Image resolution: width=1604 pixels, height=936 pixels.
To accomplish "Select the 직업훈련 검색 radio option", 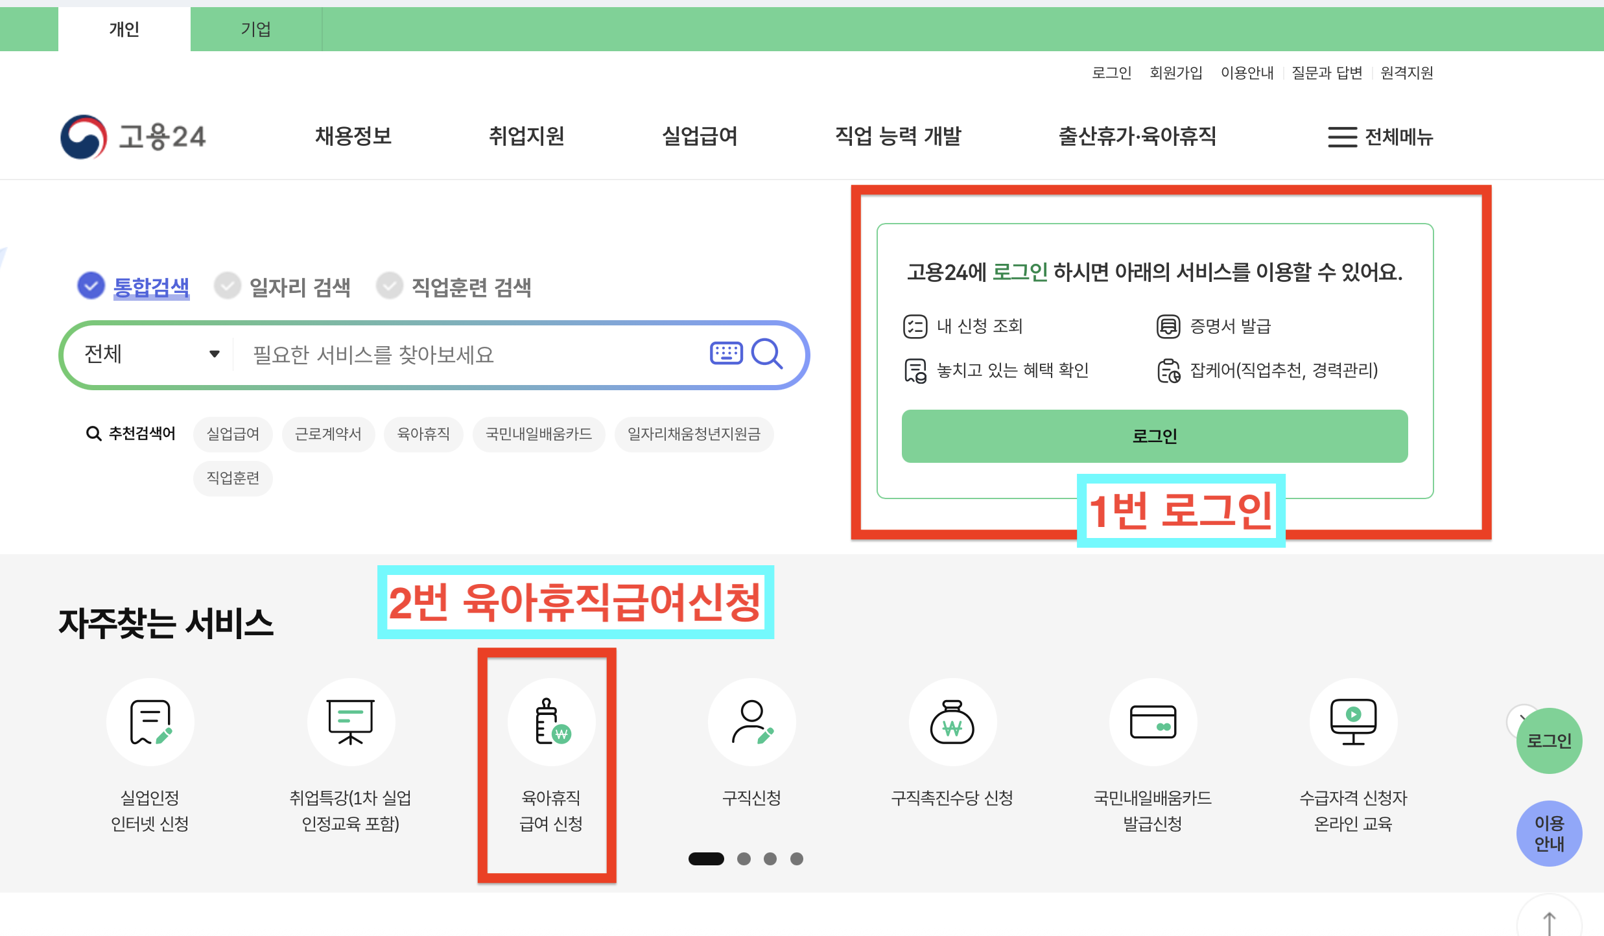I will (390, 286).
